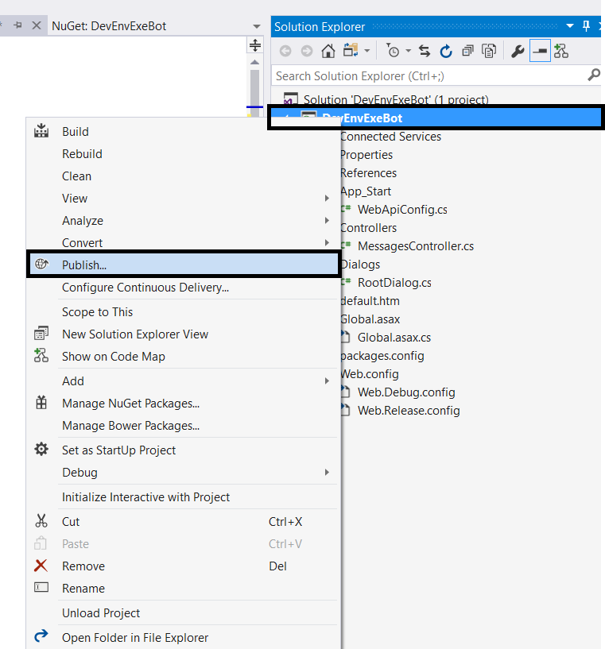
Task: Click the editor split handle icon
Action: [x=255, y=45]
